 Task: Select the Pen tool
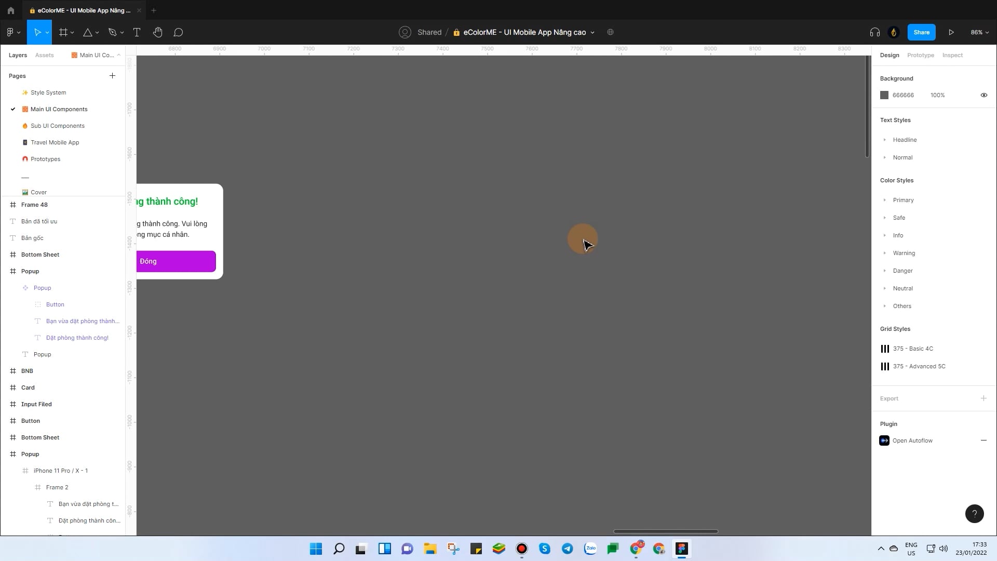click(112, 32)
